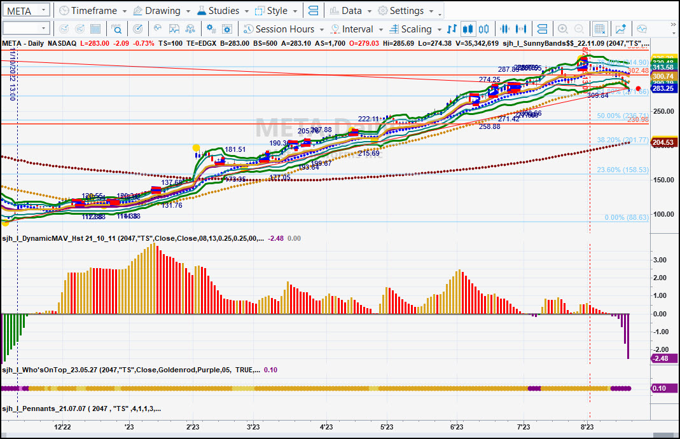The height and width of the screenshot is (439, 680).
Task: Toggle the solid candlestick chart style
Action: point(468,29)
